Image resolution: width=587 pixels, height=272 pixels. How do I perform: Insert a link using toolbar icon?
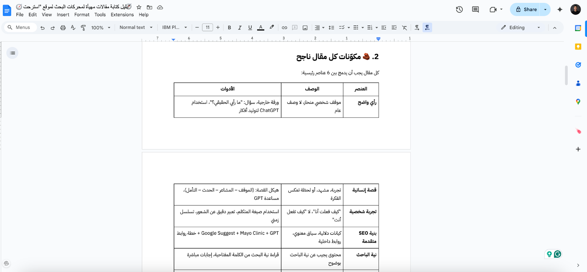[284, 27]
